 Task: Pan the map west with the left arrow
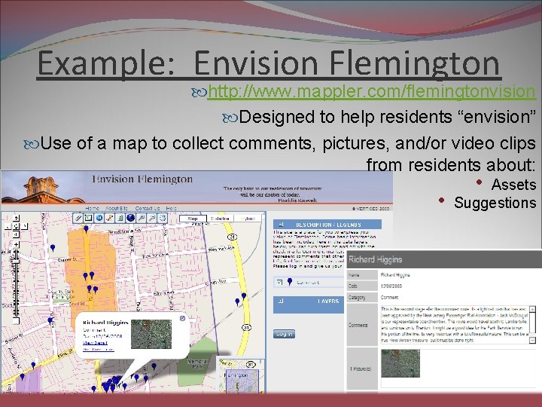[x=8, y=226]
